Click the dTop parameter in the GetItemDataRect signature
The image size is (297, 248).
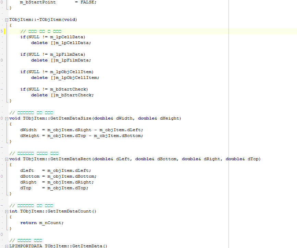[253, 159]
